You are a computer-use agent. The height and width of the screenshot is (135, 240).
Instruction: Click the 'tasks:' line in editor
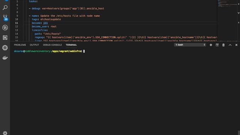pos(33,1)
